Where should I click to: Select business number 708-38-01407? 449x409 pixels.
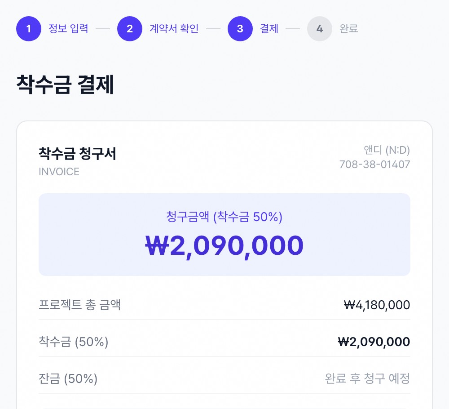tap(374, 164)
